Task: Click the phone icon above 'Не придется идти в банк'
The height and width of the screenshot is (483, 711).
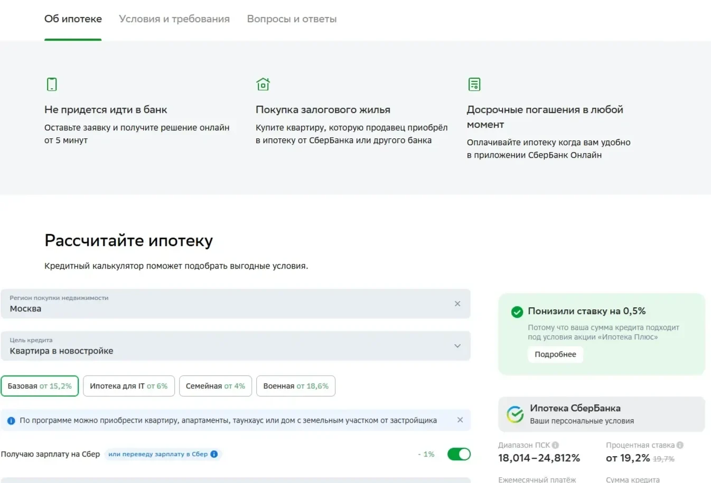Action: (x=52, y=84)
